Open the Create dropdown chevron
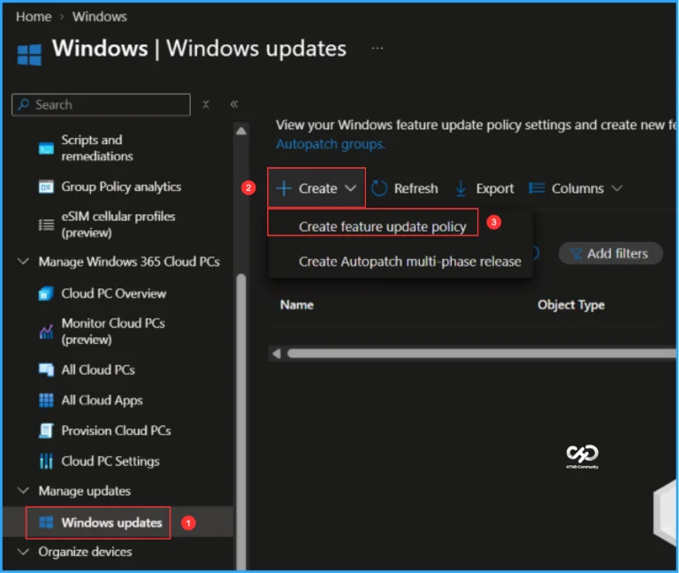The width and height of the screenshot is (679, 573). 350,188
